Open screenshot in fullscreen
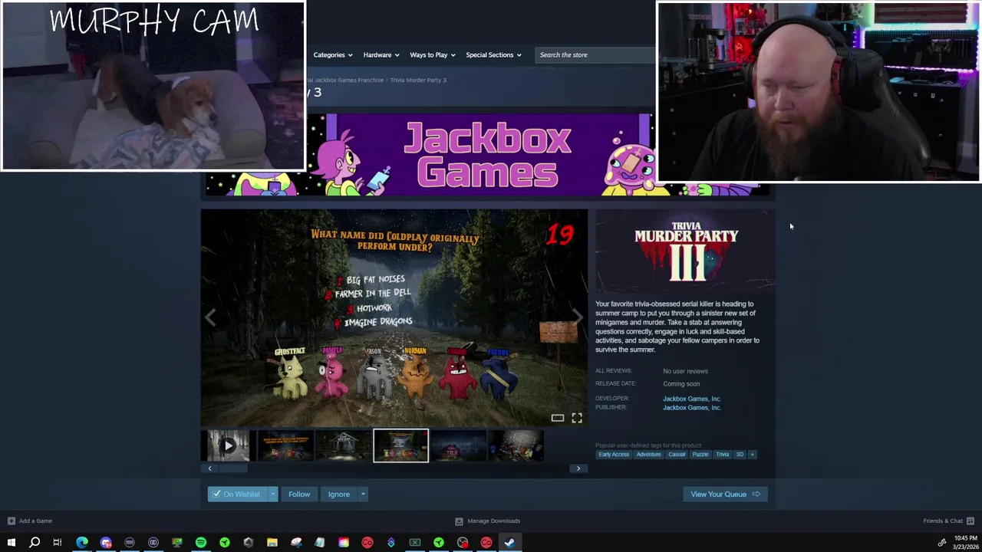Viewport: 982px width, 552px height. pos(577,418)
